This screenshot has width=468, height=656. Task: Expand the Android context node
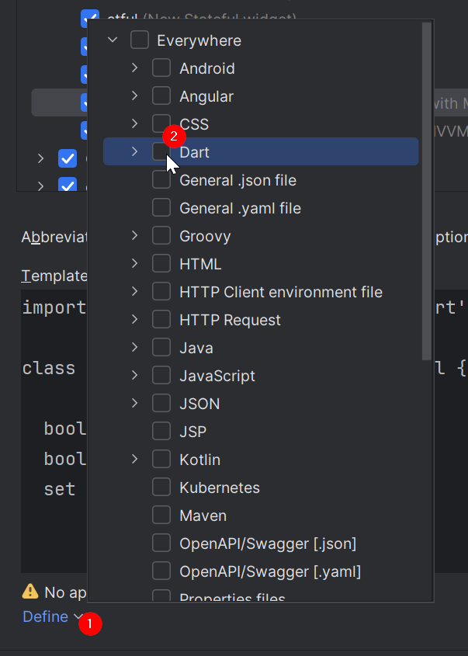pos(134,68)
